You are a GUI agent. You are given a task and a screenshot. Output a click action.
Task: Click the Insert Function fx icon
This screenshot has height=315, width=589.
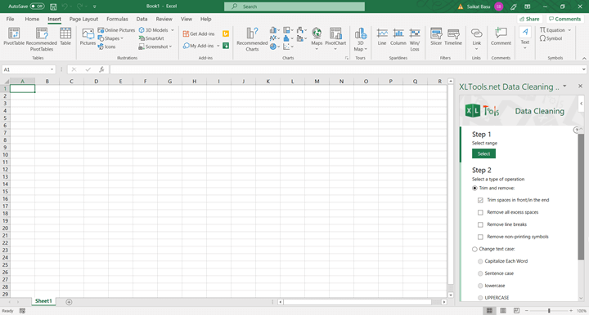[x=101, y=69]
